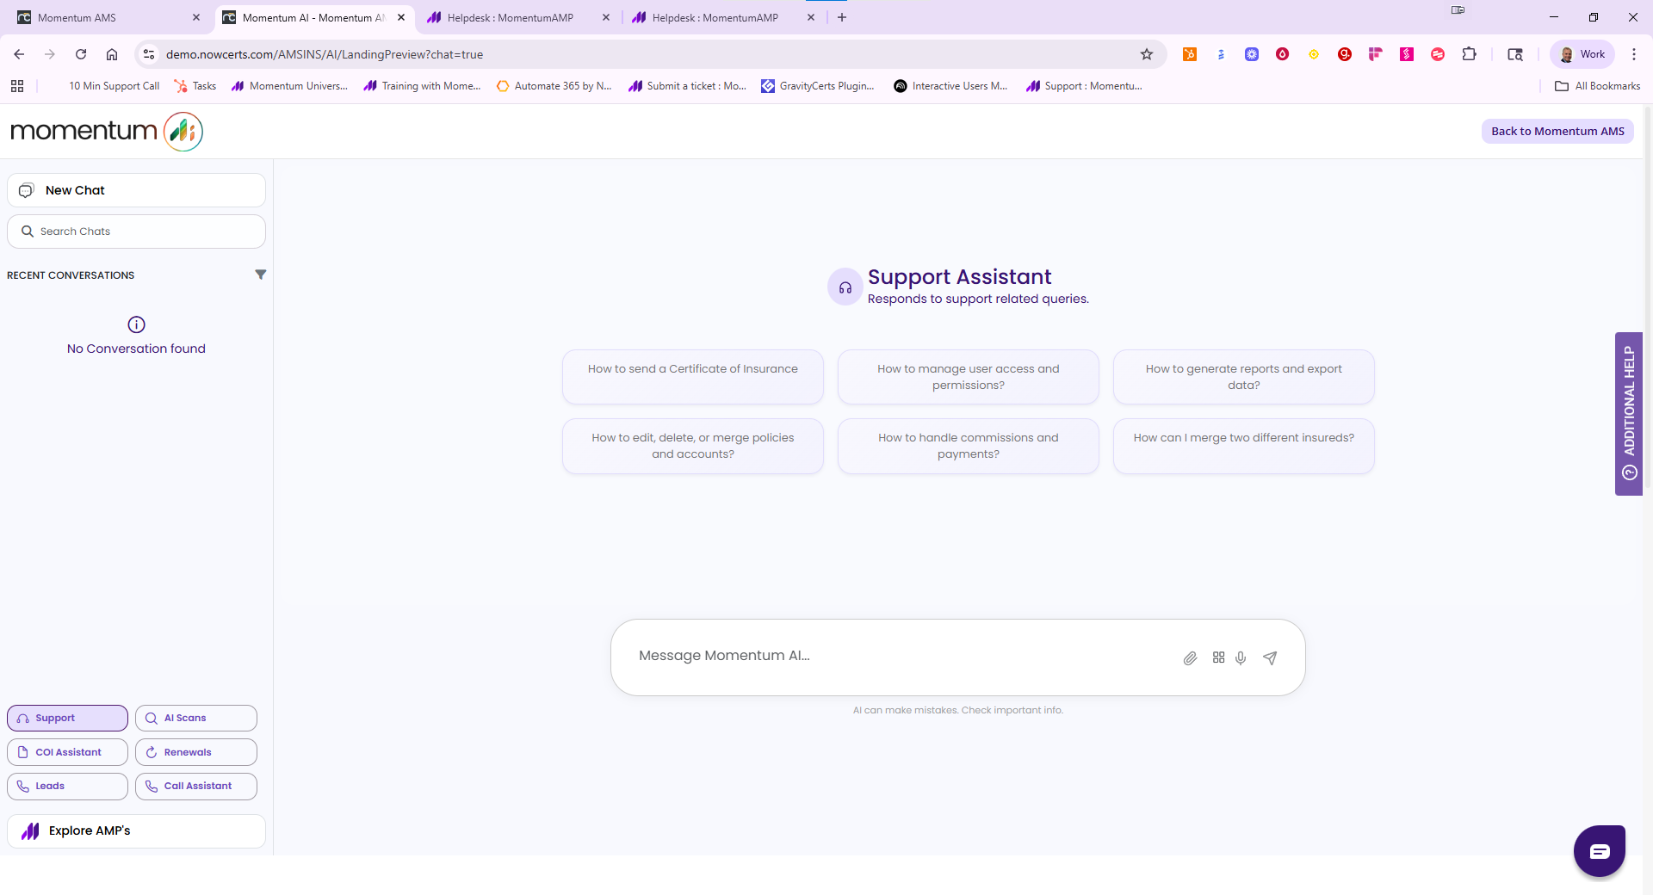Choose How to edit, delete, or merge policies
This screenshot has height=895, width=1653.
(x=693, y=446)
